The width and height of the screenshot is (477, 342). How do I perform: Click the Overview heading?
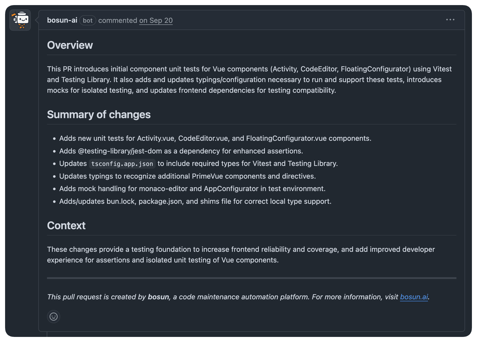(70, 45)
